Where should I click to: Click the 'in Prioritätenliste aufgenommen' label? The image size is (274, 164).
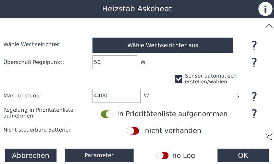(172, 114)
